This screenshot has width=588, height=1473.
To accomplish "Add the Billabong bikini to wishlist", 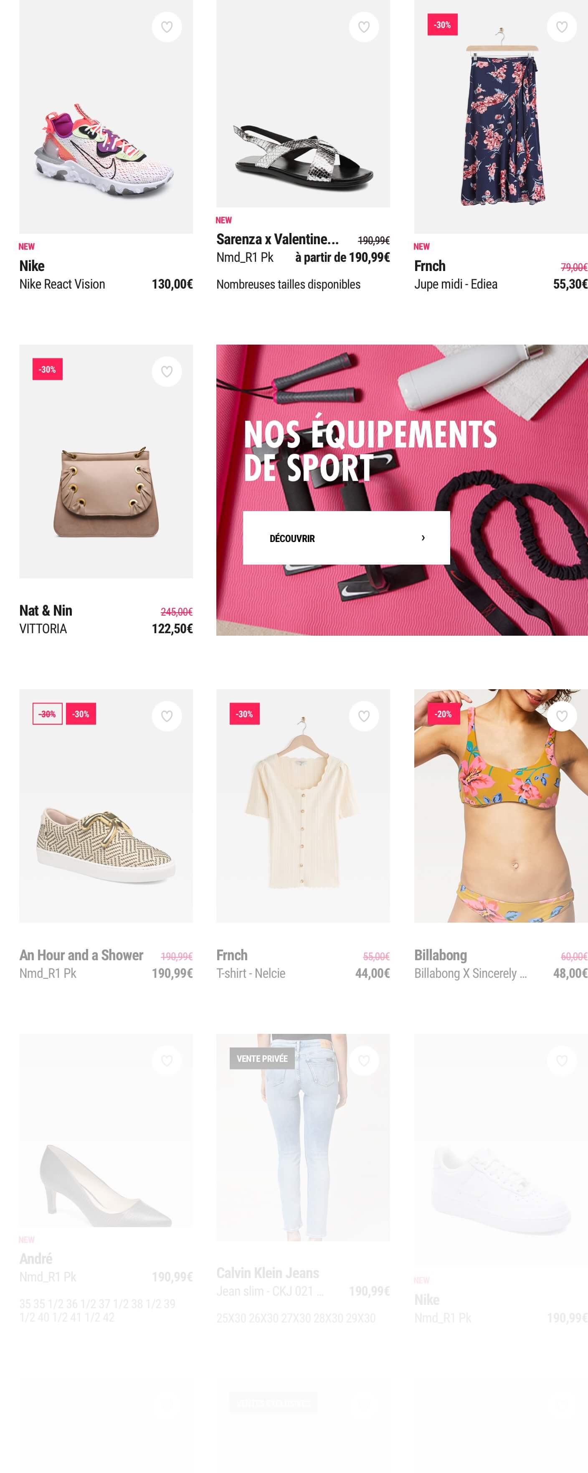I will 562,716.
